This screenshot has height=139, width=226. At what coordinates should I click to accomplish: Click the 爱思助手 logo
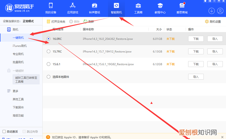tap(20, 8)
